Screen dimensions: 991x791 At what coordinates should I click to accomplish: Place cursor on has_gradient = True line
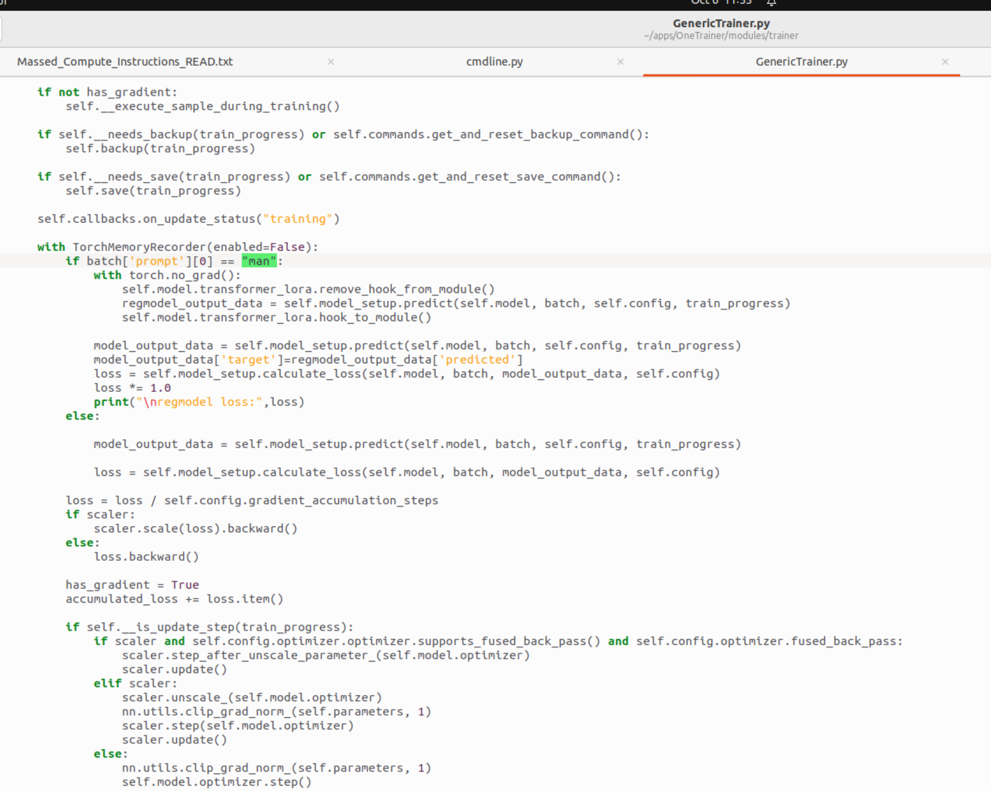point(132,585)
